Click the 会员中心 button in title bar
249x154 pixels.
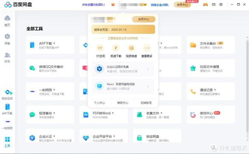click(x=182, y=5)
